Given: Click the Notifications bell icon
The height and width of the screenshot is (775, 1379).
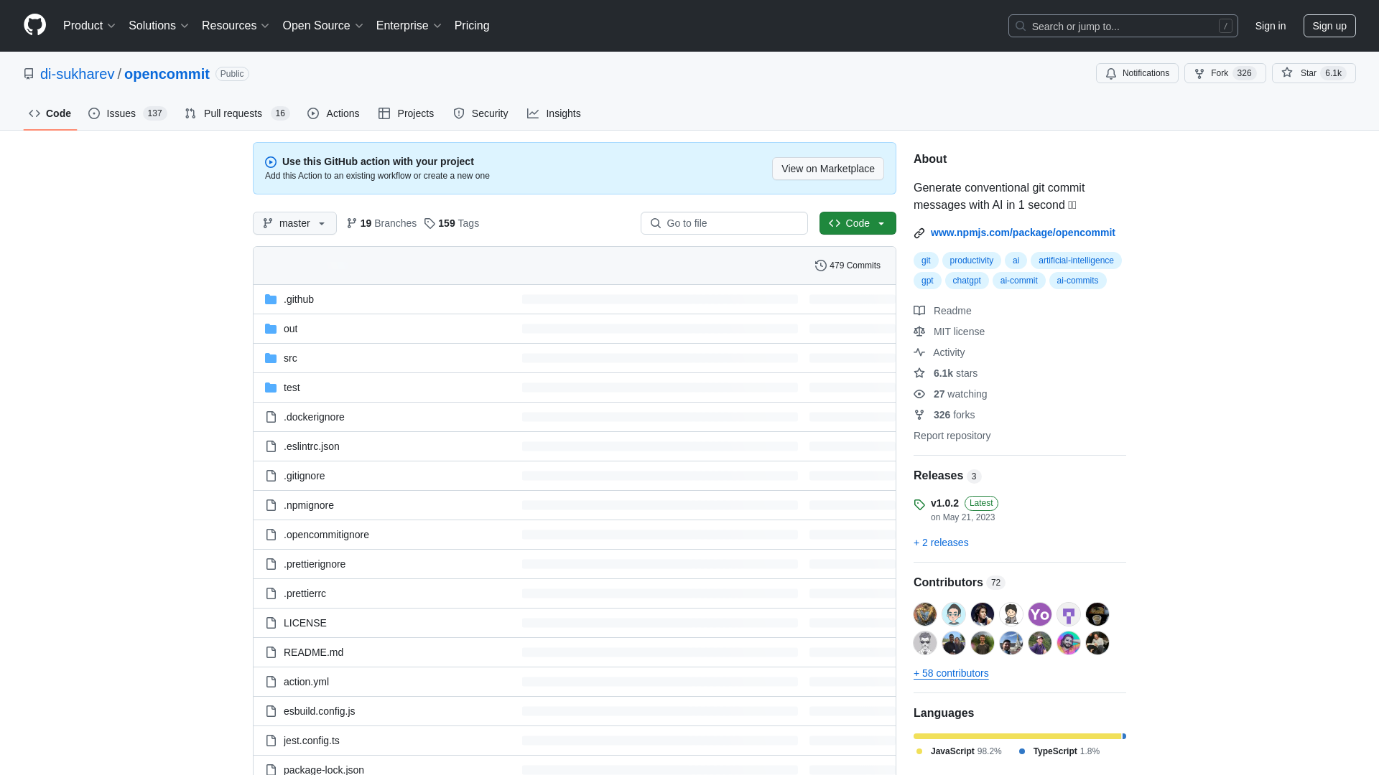Looking at the screenshot, I should click(x=1111, y=73).
